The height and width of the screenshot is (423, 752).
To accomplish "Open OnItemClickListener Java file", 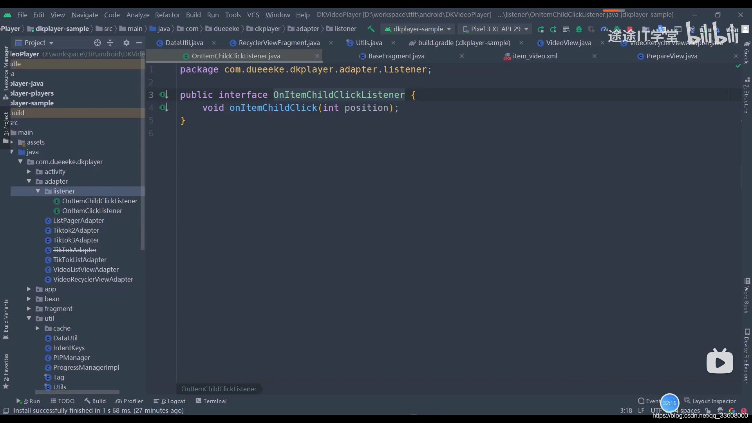I will click(x=92, y=210).
